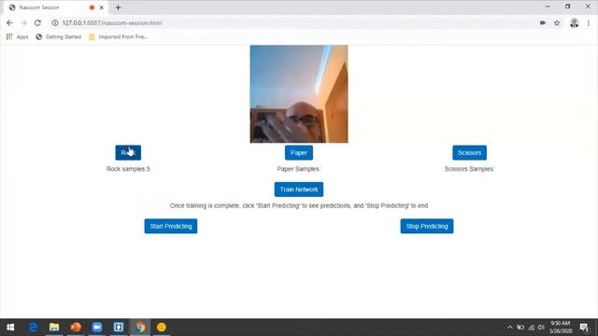This screenshot has height=336, width=598.
Task: Open the yellow circle taskbar app
Action: (162, 328)
